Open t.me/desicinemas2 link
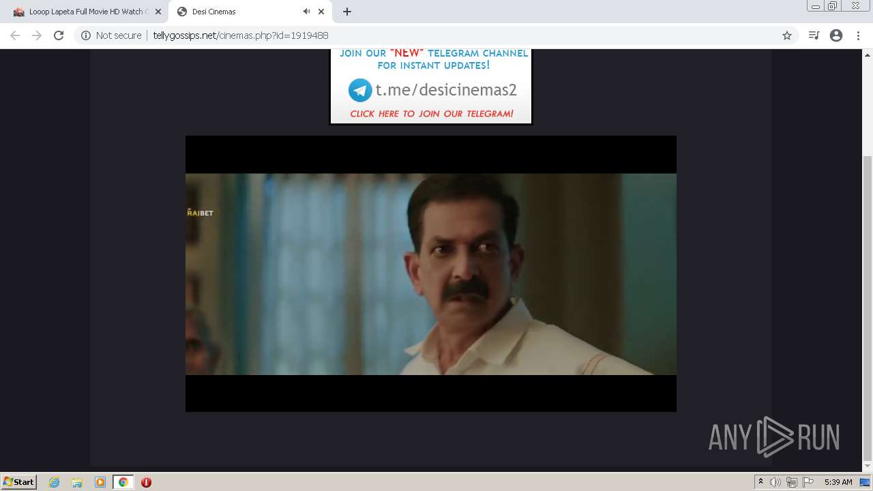Screen dimensions: 873x491 (x=446, y=90)
